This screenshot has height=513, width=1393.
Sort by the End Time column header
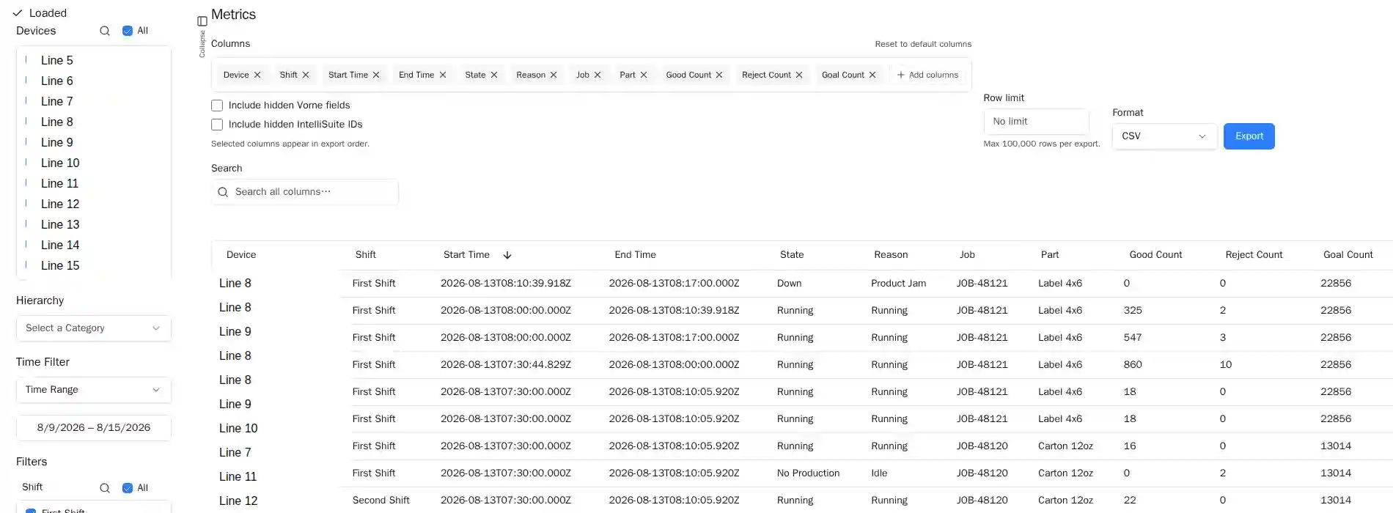coord(635,255)
